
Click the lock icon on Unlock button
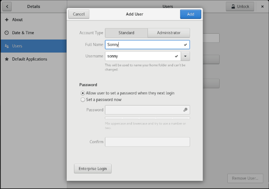pyautogui.click(x=232, y=7)
